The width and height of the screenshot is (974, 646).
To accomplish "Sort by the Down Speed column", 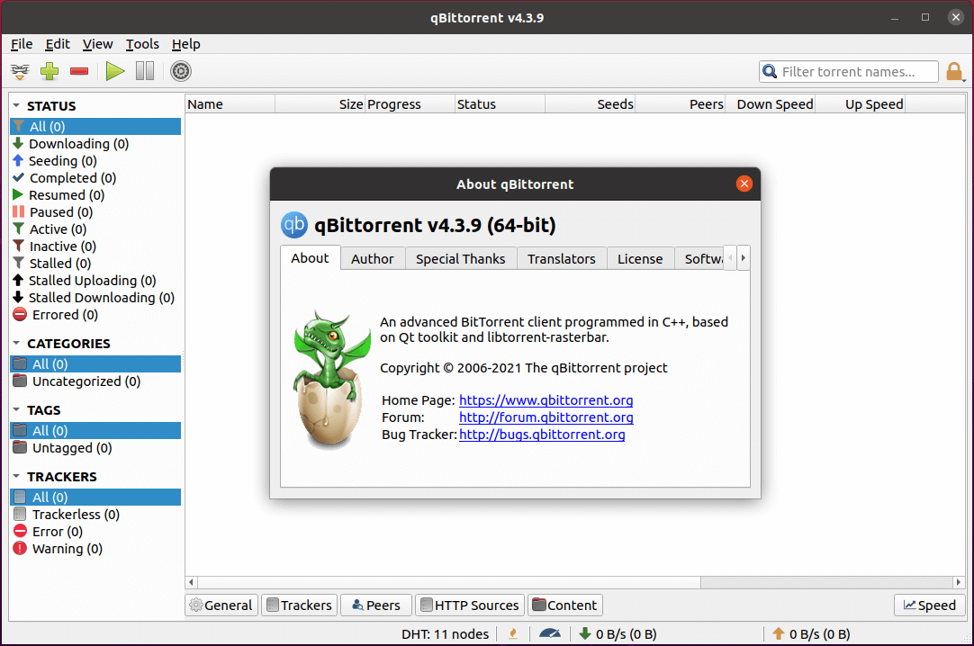I will (x=770, y=104).
